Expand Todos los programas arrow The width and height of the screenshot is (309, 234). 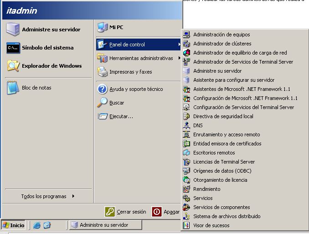pyautogui.click(x=73, y=196)
